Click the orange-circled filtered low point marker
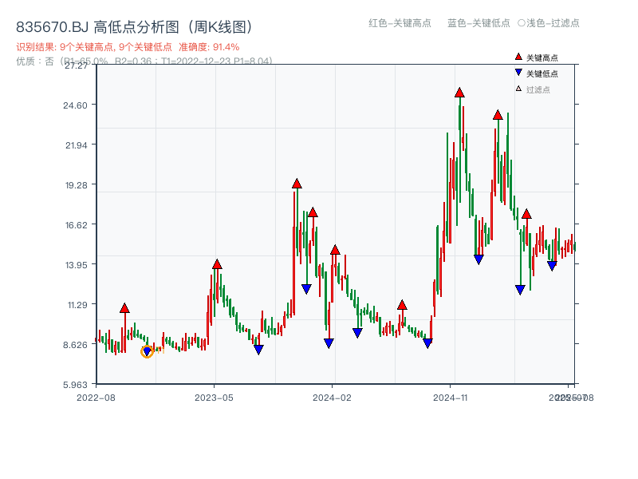Viewport: 638px width, 479px height. click(147, 350)
